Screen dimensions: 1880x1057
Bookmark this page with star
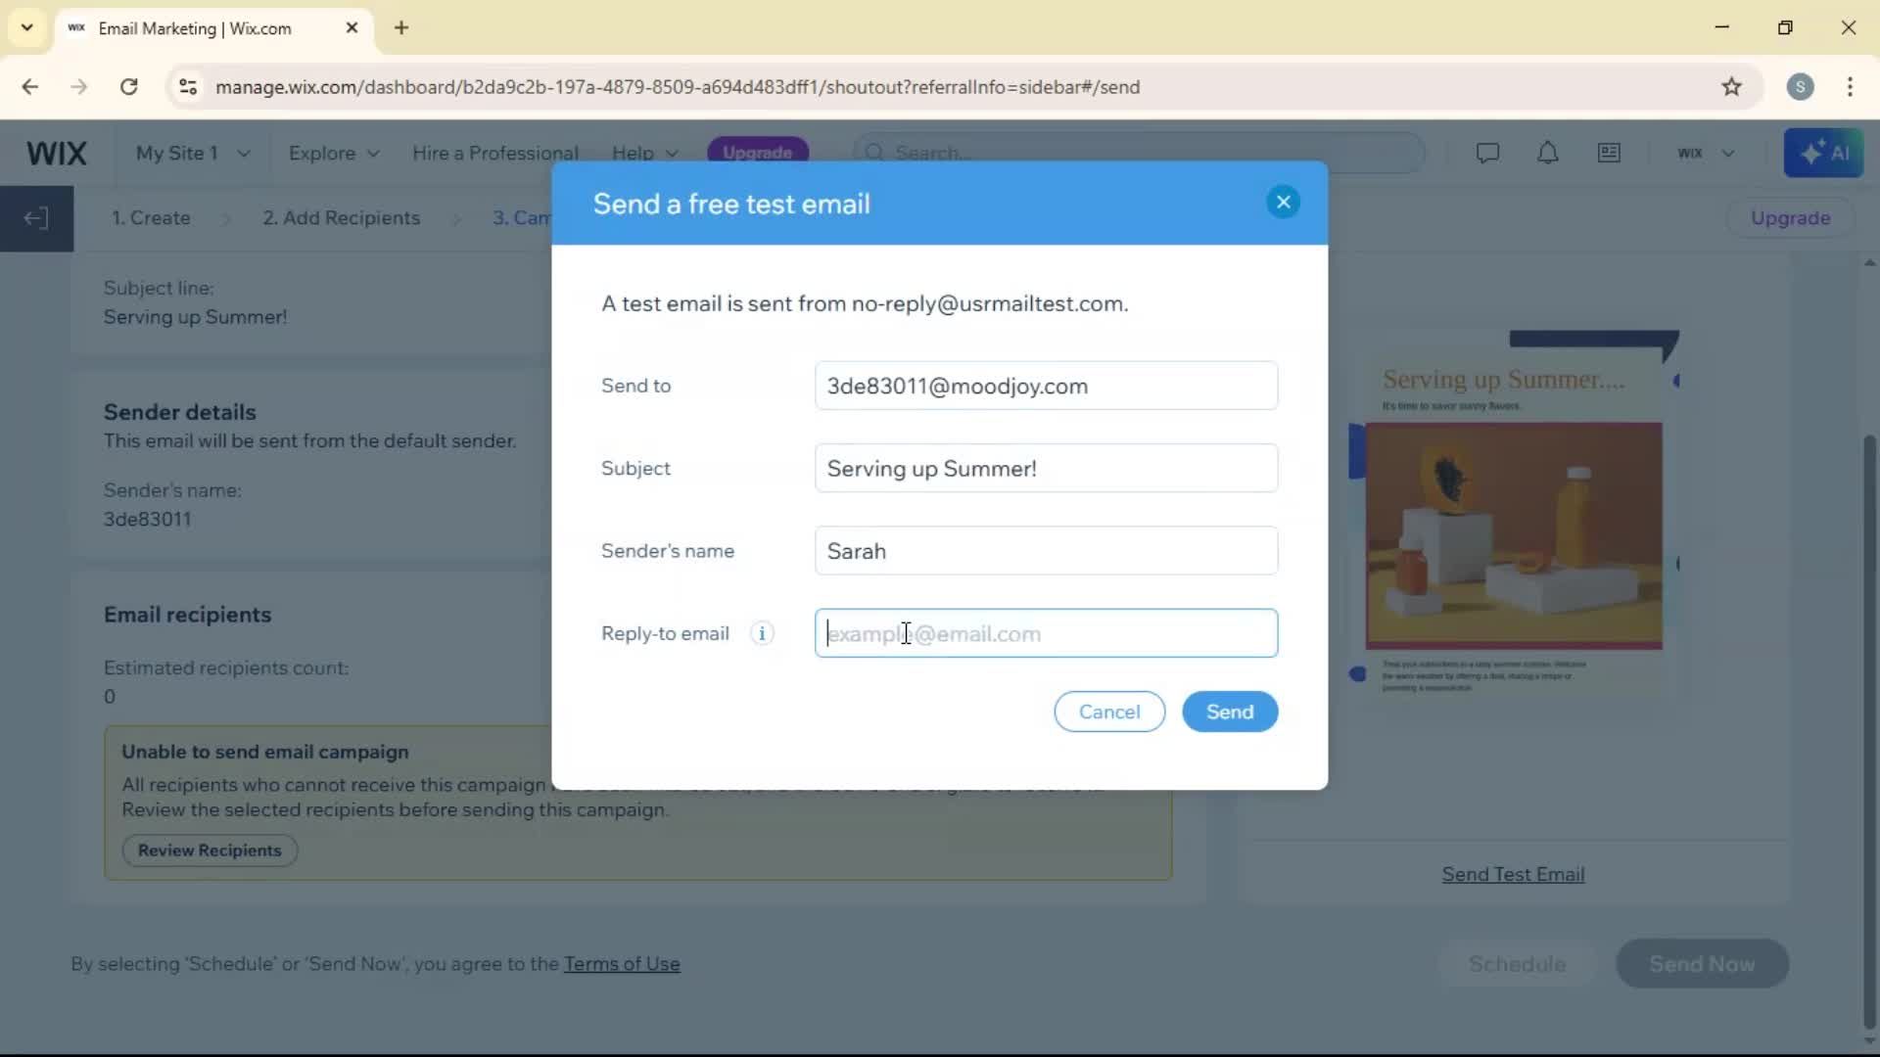coord(1731,87)
